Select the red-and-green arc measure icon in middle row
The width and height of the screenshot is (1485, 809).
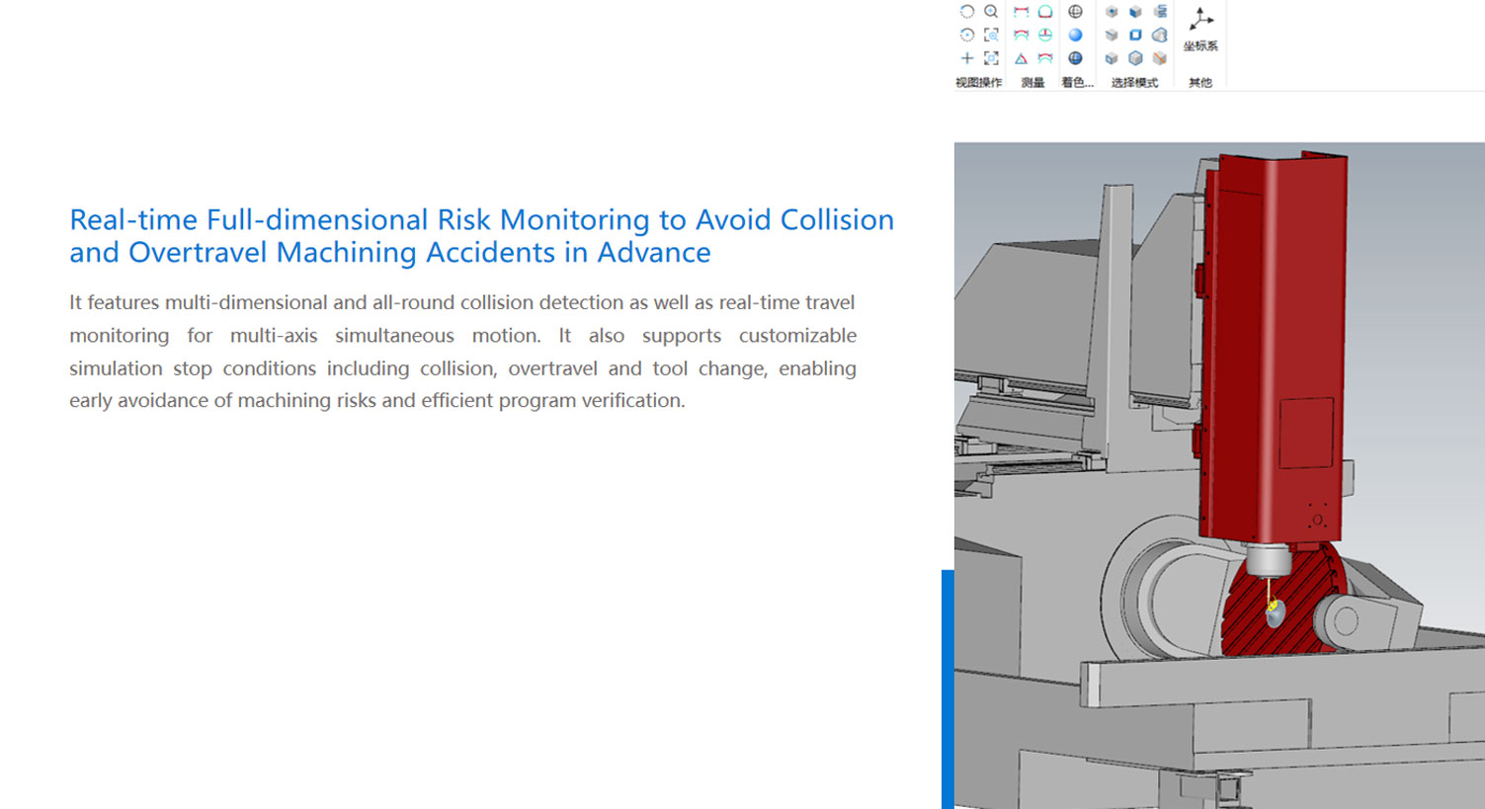click(1021, 35)
